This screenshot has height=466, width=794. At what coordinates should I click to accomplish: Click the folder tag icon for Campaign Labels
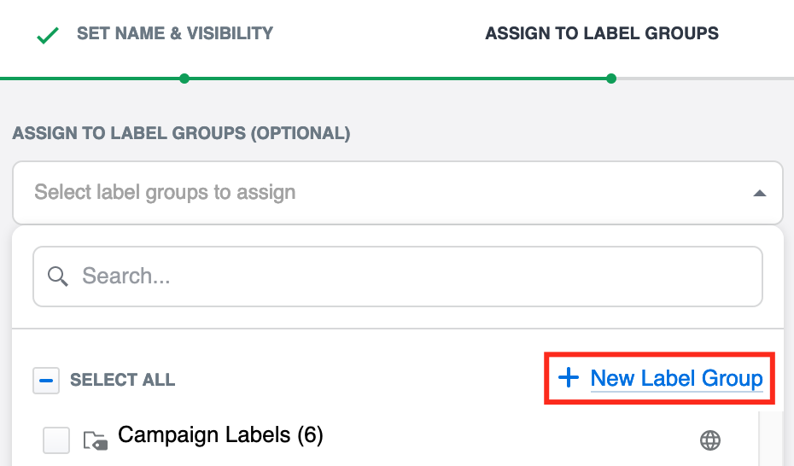tap(94, 440)
